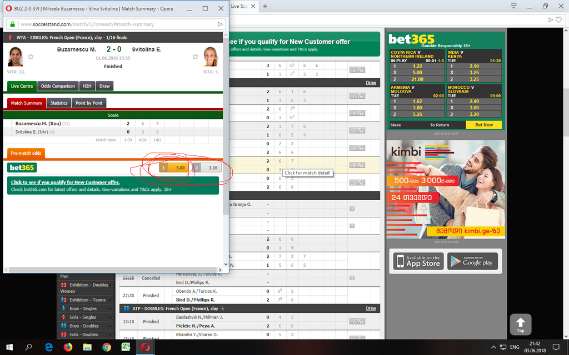Open the Windows Start menu
This screenshot has height=355, width=569.
pos(9,347)
